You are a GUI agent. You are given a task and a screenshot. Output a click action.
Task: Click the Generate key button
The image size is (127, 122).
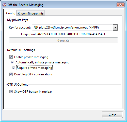(63, 40)
